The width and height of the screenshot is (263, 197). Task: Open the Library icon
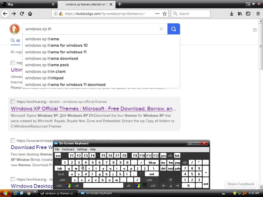pos(240,14)
